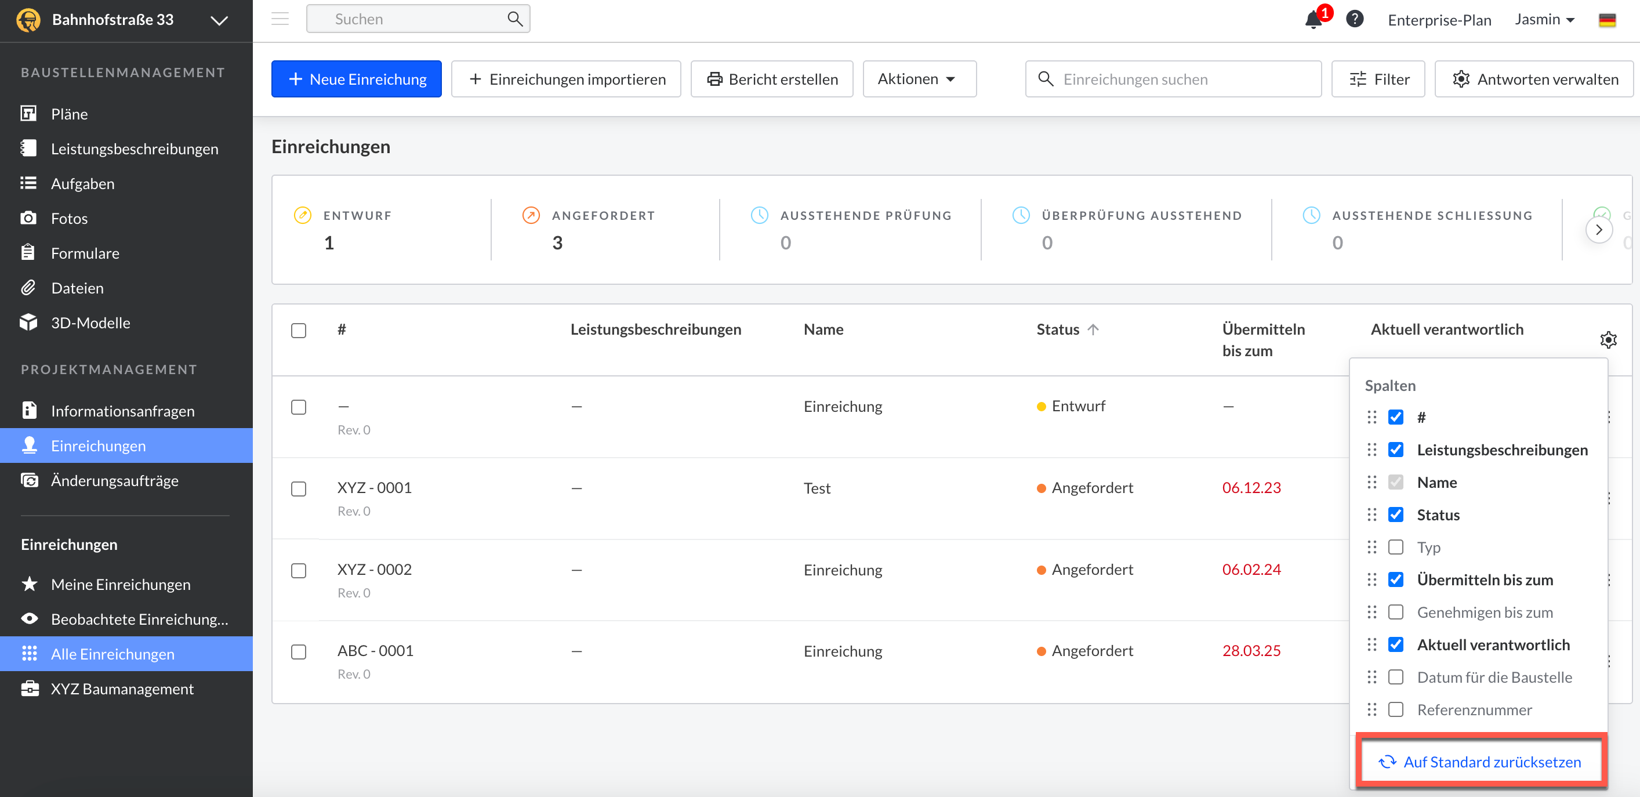Toggle the hamburger menu icon
1640x797 pixels.
280,19
